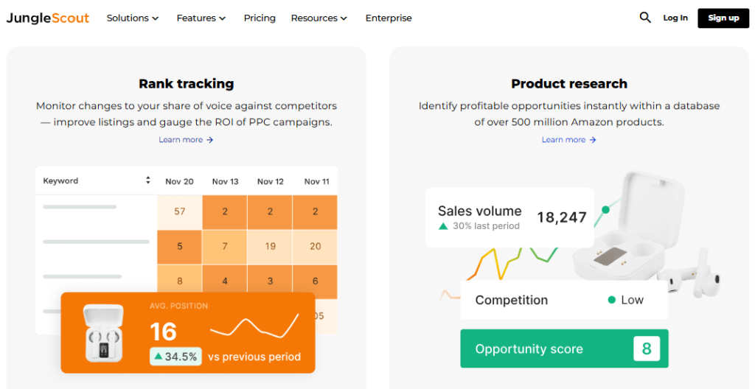This screenshot has height=389, width=755.
Task: Open Learn more under Rank tracking
Action: point(186,140)
